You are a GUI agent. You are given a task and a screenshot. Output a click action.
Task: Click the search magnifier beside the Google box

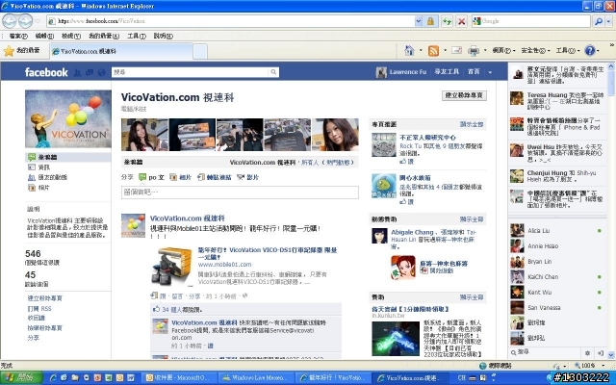tap(598, 21)
